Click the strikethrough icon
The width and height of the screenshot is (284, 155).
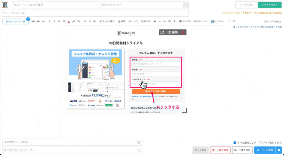[59, 22]
